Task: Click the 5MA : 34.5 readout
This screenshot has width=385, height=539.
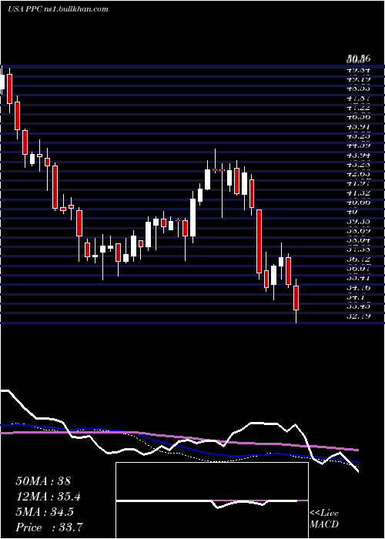Action: (x=45, y=512)
